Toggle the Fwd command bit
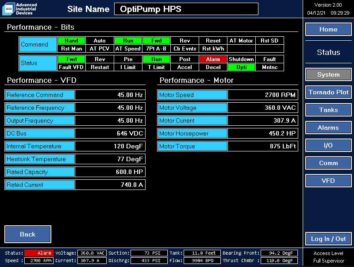 [156, 41]
